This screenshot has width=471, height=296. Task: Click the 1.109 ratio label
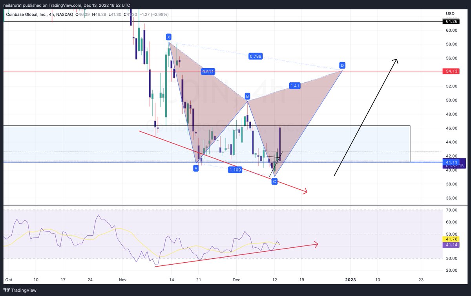point(236,170)
